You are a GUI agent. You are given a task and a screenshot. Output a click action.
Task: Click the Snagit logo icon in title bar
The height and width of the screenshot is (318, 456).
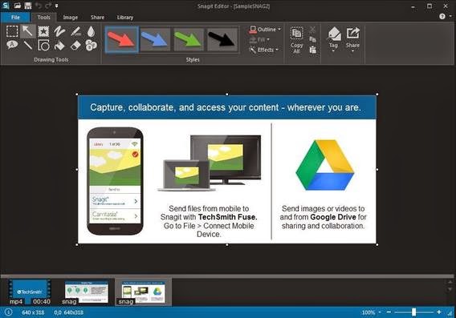(x=6, y=6)
